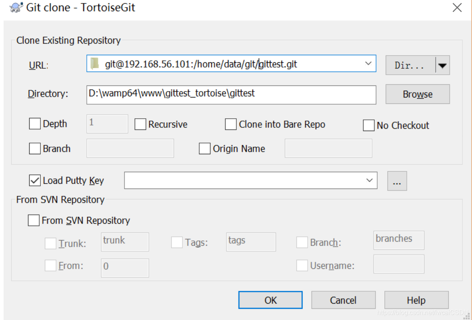Click the Branch name input field

(x=130, y=148)
